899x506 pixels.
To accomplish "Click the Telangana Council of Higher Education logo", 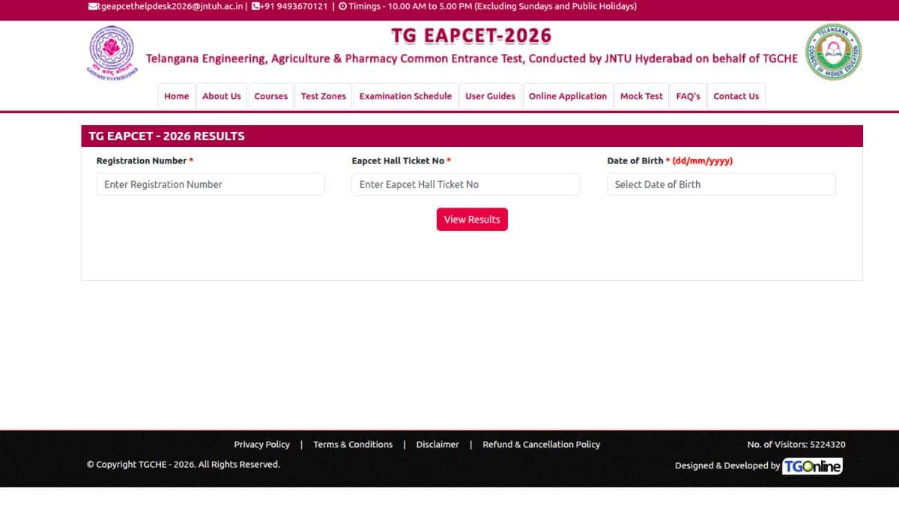I will coord(833,52).
